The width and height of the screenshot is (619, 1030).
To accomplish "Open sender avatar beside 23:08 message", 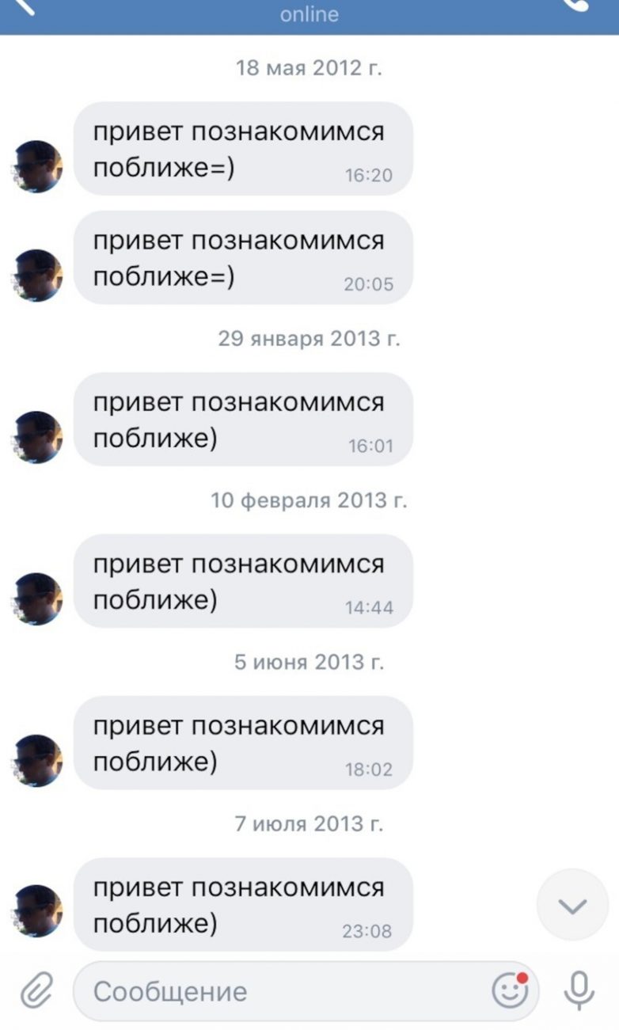I will 36,911.
